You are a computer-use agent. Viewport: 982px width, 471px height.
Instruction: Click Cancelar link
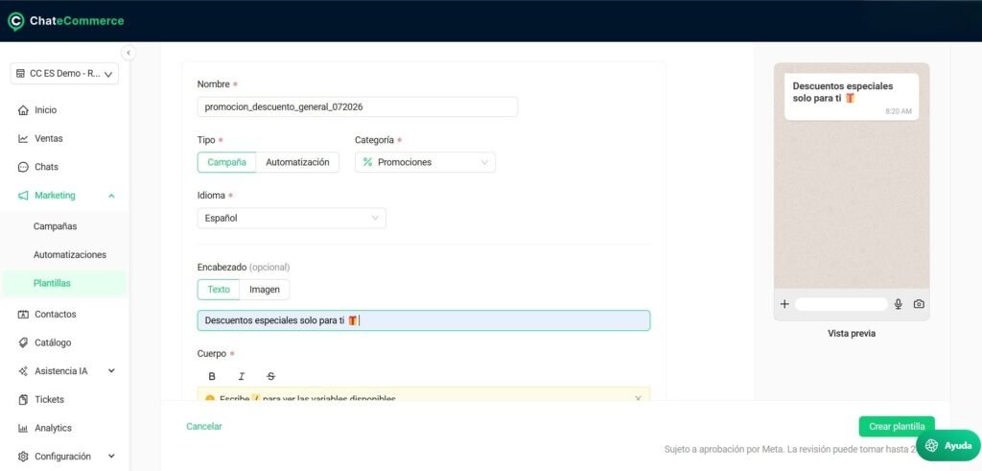(204, 427)
